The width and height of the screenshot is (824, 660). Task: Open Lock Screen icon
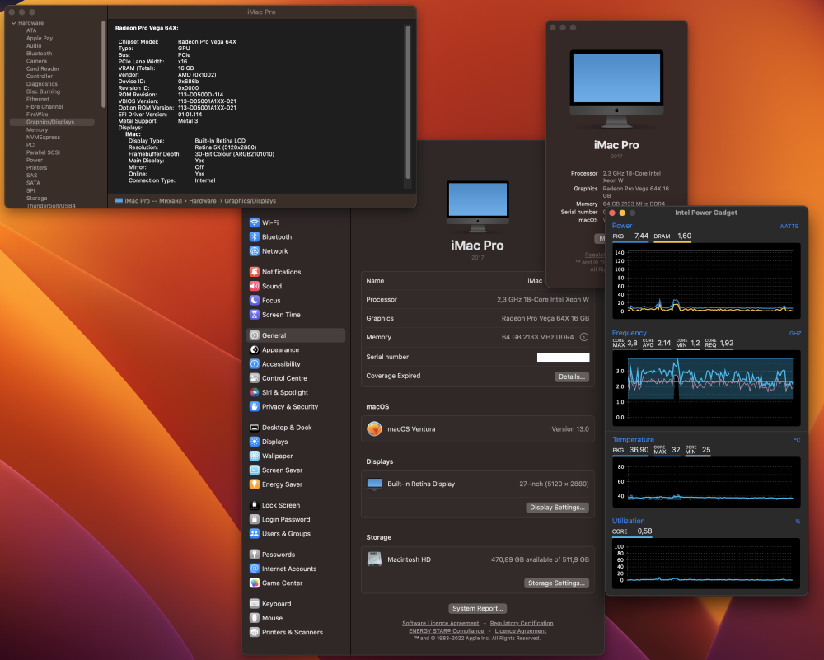255,505
